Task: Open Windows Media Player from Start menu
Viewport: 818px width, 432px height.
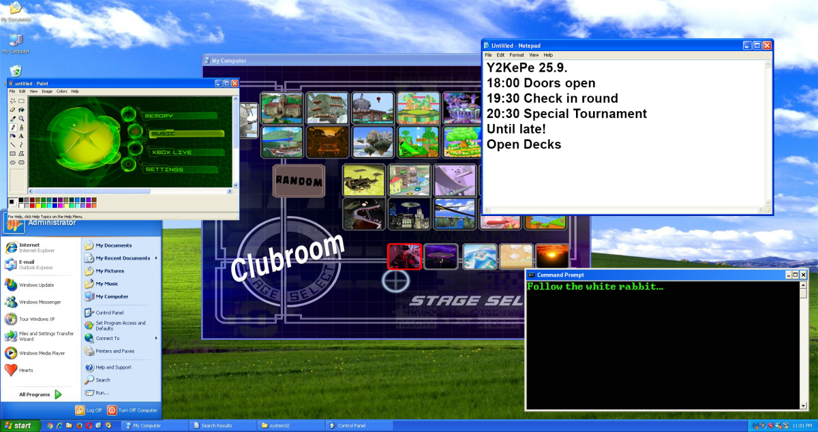Action: pos(34,353)
